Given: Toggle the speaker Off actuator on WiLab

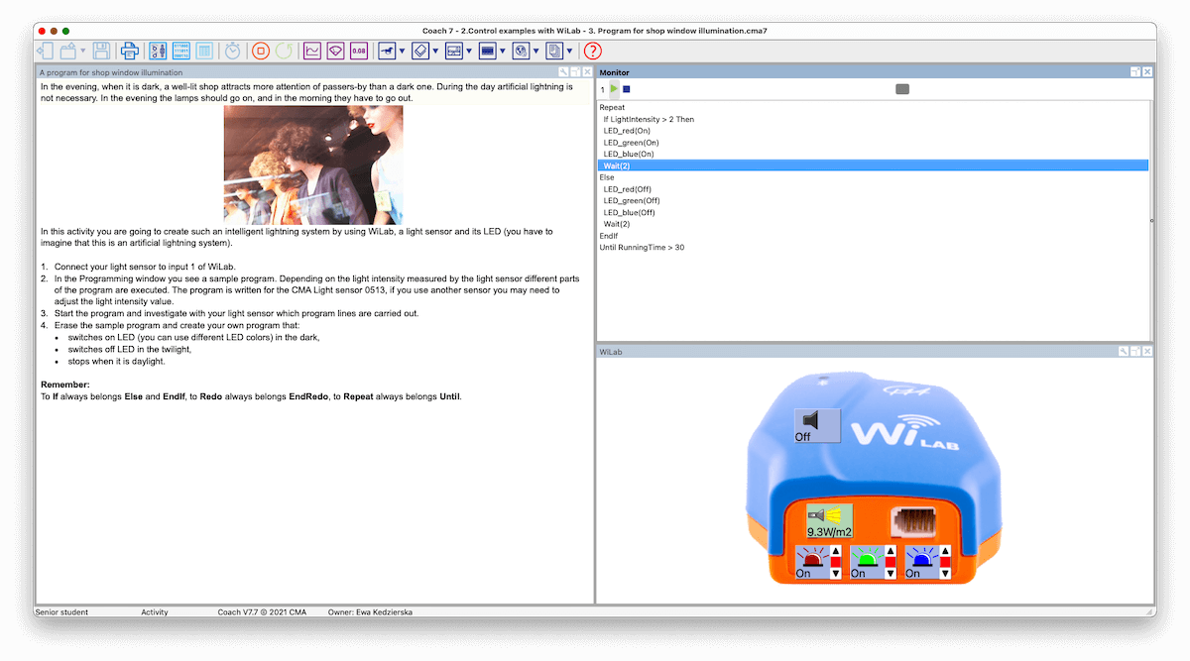Looking at the screenshot, I should 816,425.
